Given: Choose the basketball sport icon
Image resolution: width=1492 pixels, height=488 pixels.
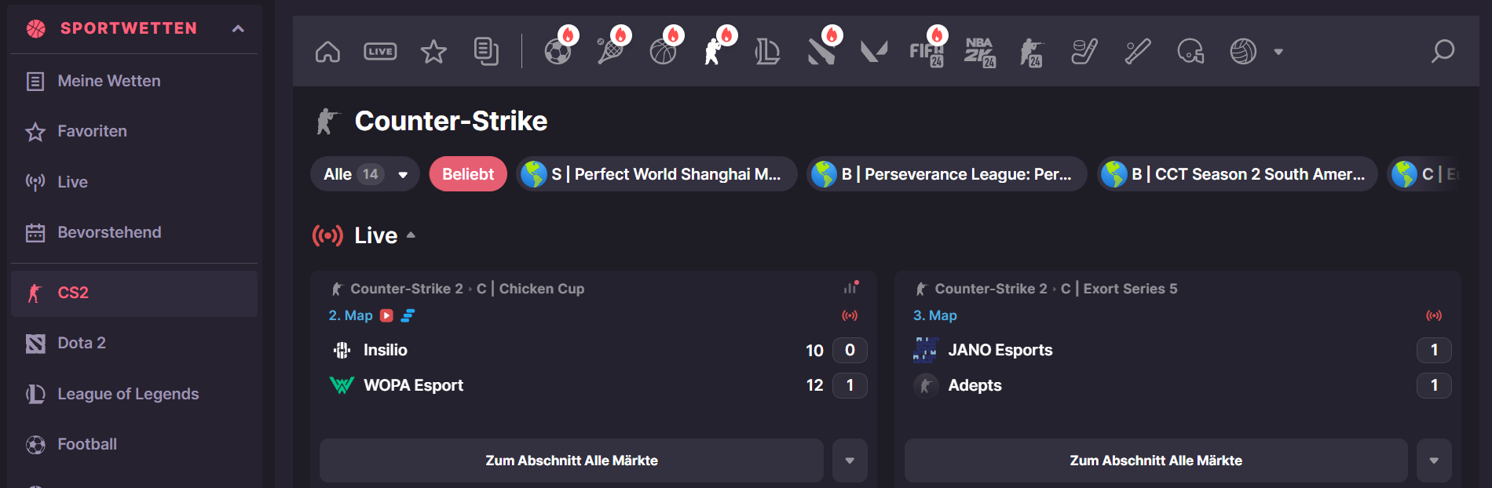Looking at the screenshot, I should tap(663, 52).
